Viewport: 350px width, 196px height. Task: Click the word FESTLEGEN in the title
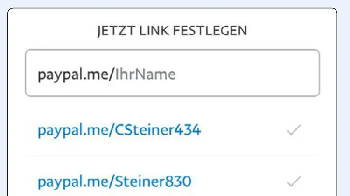pyautogui.click(x=210, y=31)
